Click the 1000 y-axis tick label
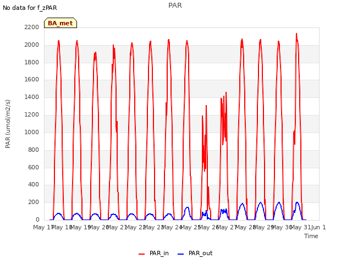 [32, 132]
